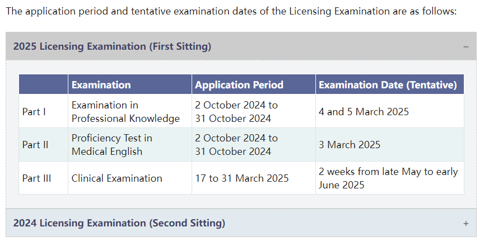
Task: Click Examination in Professional Knowledge cell
Action: (130, 111)
